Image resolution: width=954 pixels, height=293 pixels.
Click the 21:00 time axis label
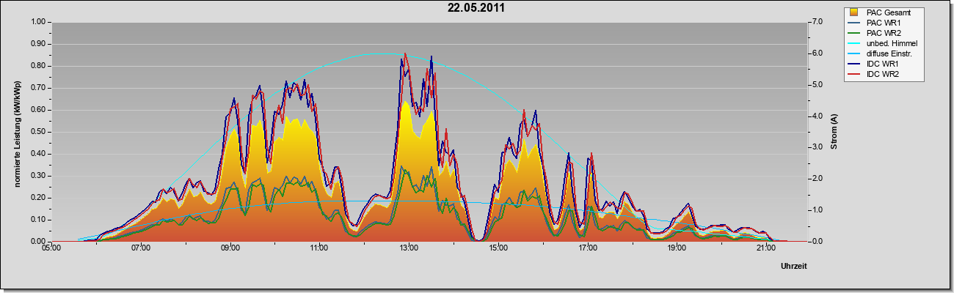click(x=765, y=249)
